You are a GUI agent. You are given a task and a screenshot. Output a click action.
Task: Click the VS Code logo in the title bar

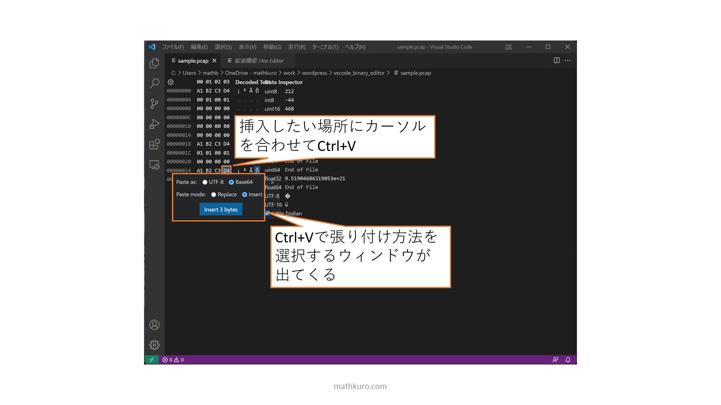click(x=152, y=47)
